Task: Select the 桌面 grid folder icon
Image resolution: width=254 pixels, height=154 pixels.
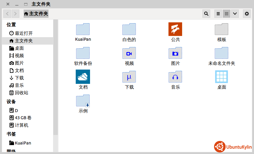Action: (x=222, y=77)
